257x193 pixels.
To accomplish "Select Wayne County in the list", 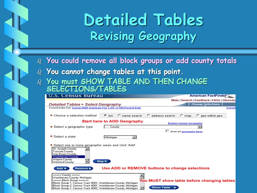I will pyautogui.click(x=69, y=159).
